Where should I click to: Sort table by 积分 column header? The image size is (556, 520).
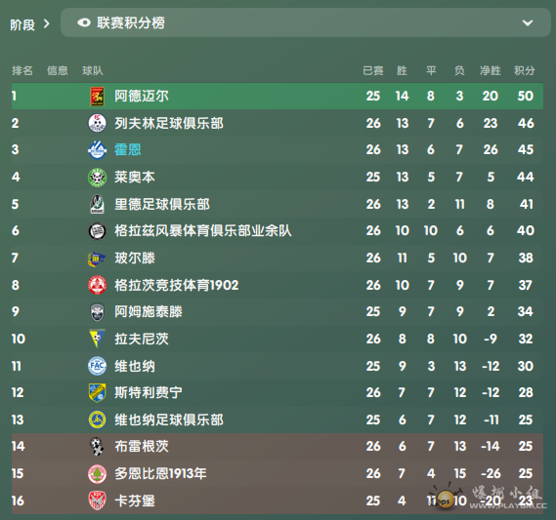point(525,70)
